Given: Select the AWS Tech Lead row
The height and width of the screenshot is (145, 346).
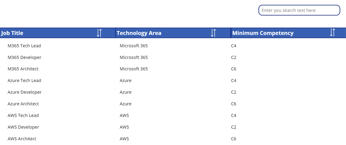Looking at the screenshot, I should coord(23,115).
